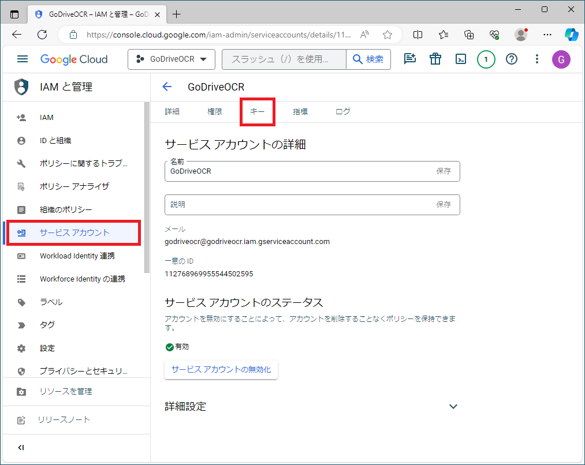
Task: Switch to the 詳細 tab
Action: [172, 111]
